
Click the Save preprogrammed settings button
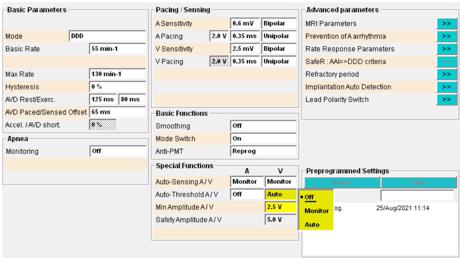point(418,183)
